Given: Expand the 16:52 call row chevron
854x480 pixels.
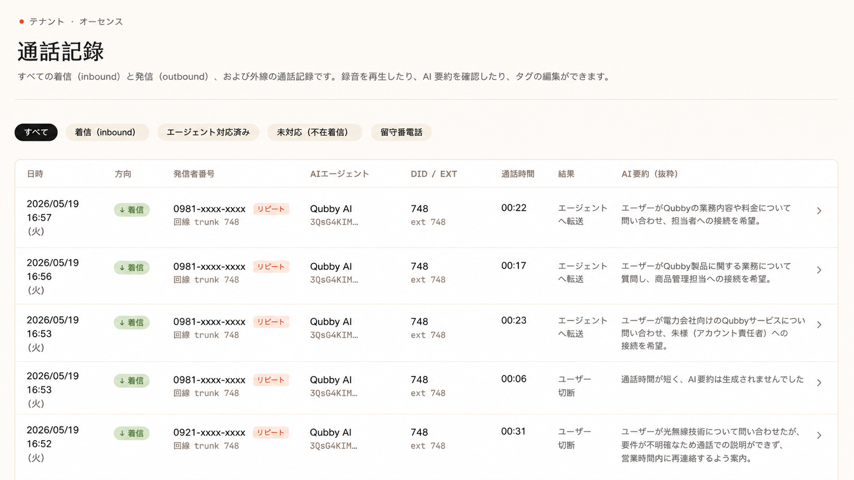Looking at the screenshot, I should click(819, 436).
